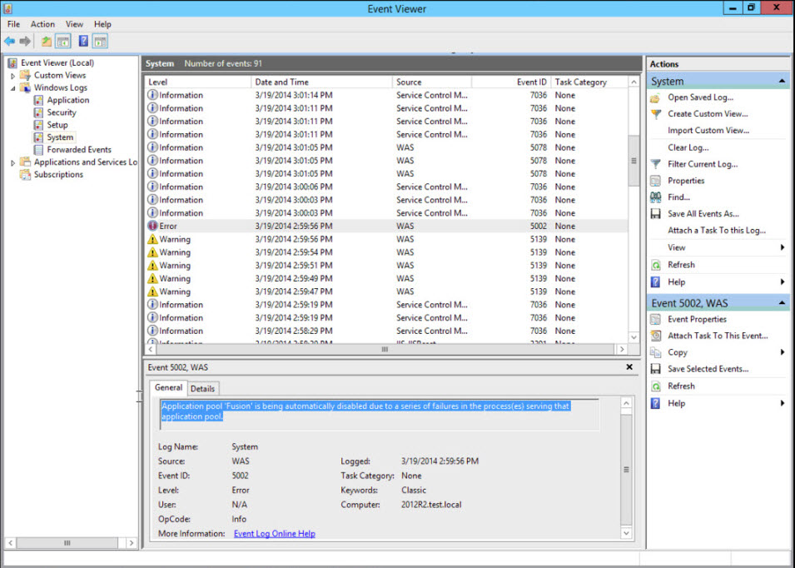The image size is (795, 568).
Task: Click the Create Custom View funnel icon
Action: (x=656, y=114)
